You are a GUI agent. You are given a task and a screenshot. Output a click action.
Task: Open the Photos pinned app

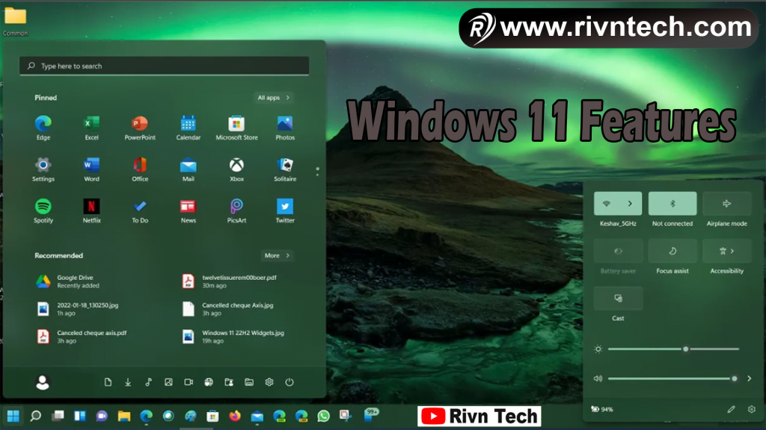click(x=285, y=128)
